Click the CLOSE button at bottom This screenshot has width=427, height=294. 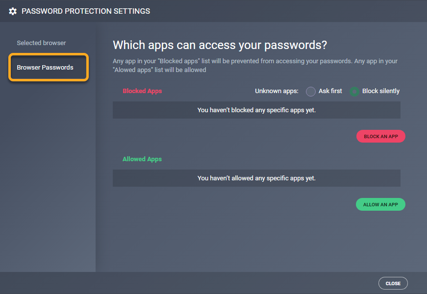tap(393, 283)
